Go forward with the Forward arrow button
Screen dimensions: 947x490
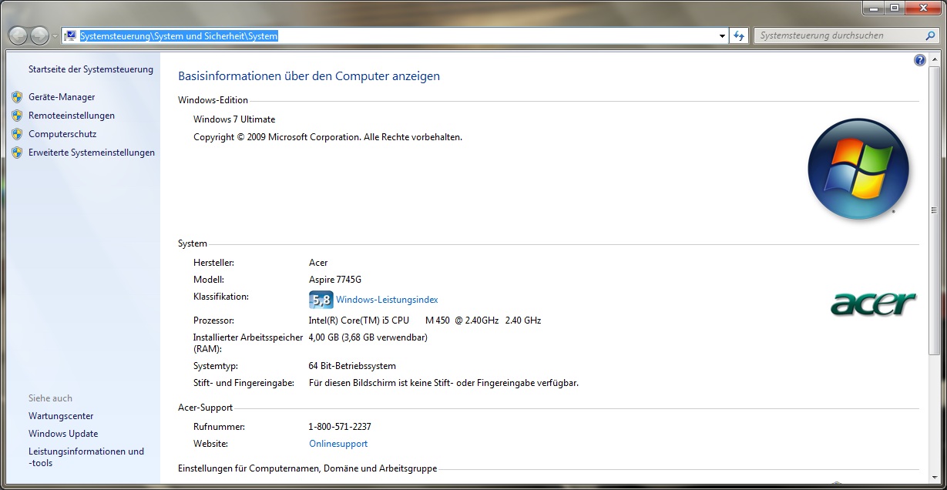click(x=39, y=35)
